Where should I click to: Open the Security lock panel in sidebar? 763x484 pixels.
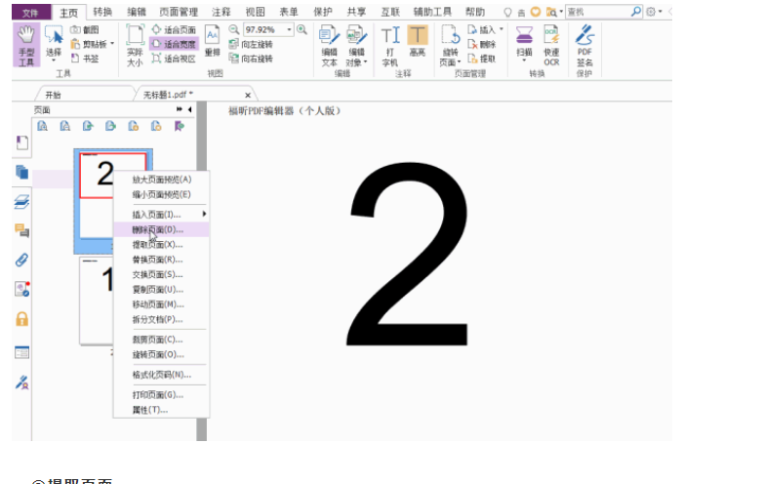coord(21,319)
